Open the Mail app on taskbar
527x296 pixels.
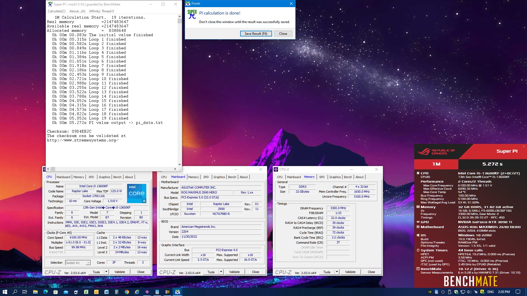coord(66,292)
